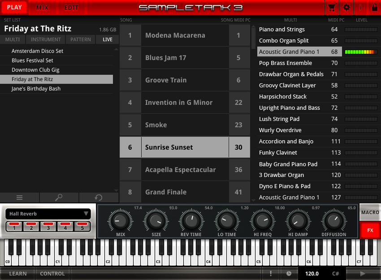381x280 pixels.
Task: Click the metronome clock icon
Action: (x=289, y=274)
